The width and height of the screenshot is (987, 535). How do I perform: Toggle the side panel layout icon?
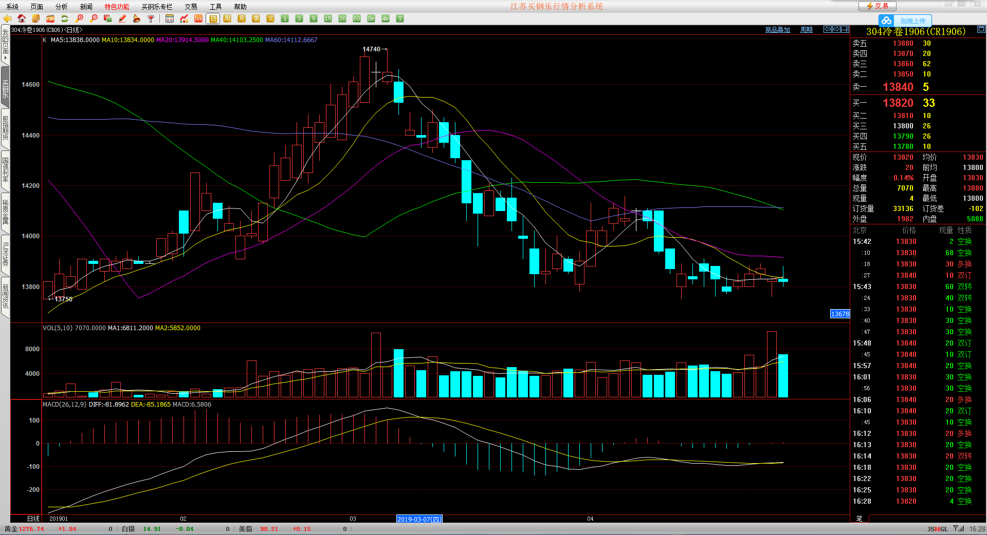(x=845, y=30)
